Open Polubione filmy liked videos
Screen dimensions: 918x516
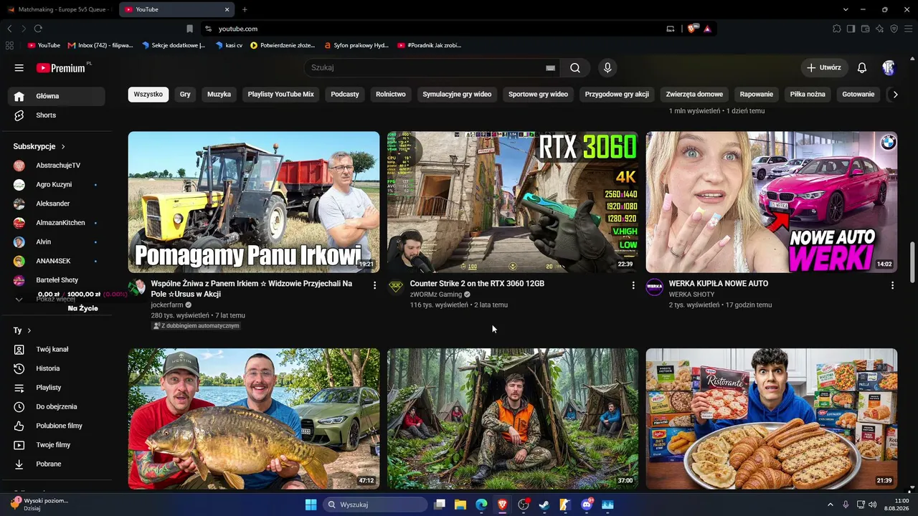[57, 426]
